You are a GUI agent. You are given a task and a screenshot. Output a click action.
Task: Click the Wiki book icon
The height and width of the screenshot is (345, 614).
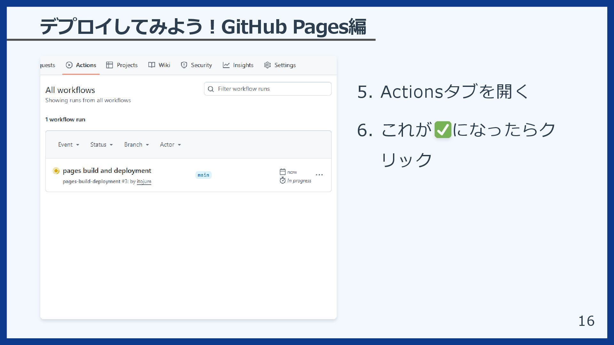[152, 65]
